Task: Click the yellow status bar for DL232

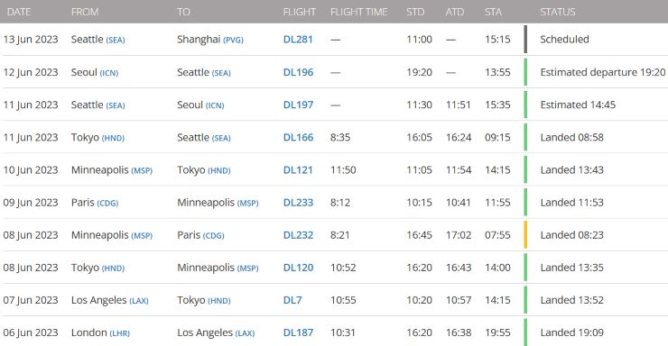Action: [525, 234]
